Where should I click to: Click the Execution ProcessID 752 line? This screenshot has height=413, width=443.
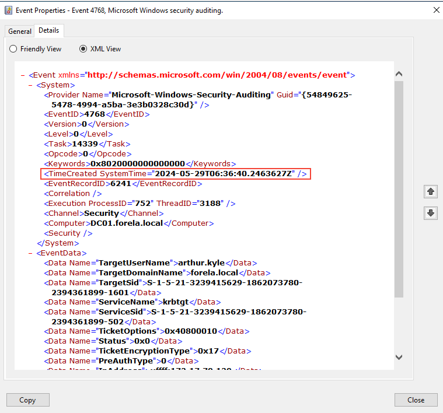[139, 204]
